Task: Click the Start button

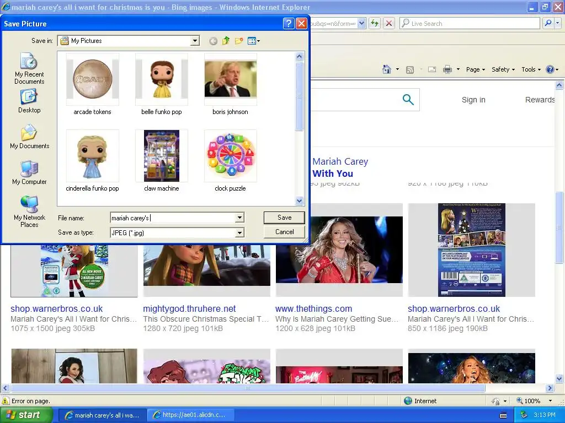Action: (25, 415)
